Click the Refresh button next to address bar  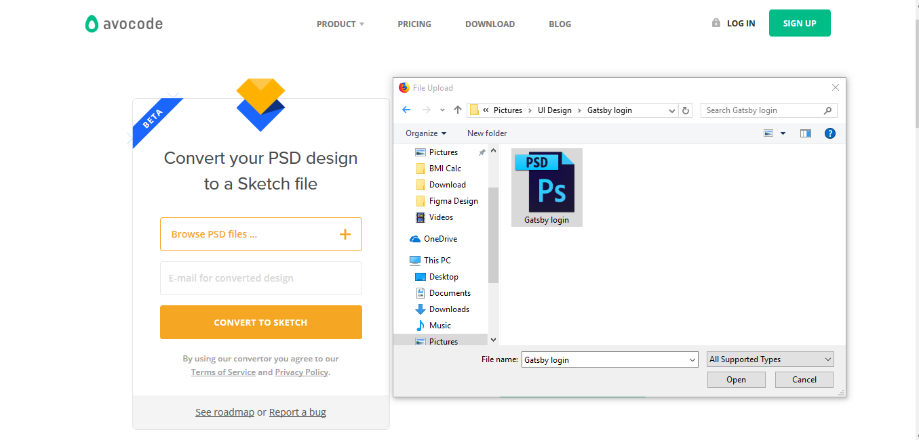tap(686, 110)
